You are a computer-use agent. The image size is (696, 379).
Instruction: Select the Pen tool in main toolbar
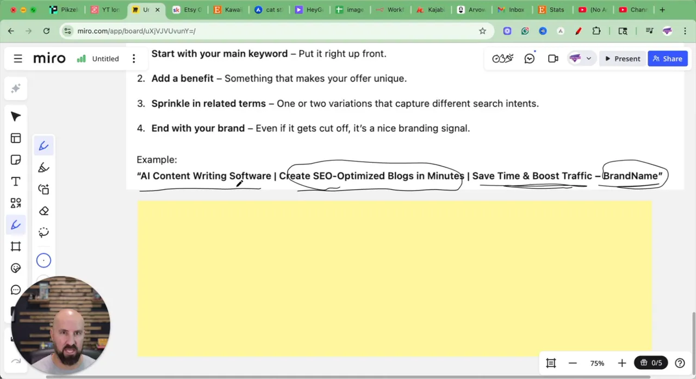pos(16,225)
